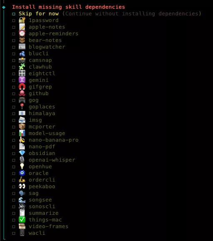Click the green puzzle piece clawhub icon
This screenshot has height=241, width=213.
click(x=22, y=67)
